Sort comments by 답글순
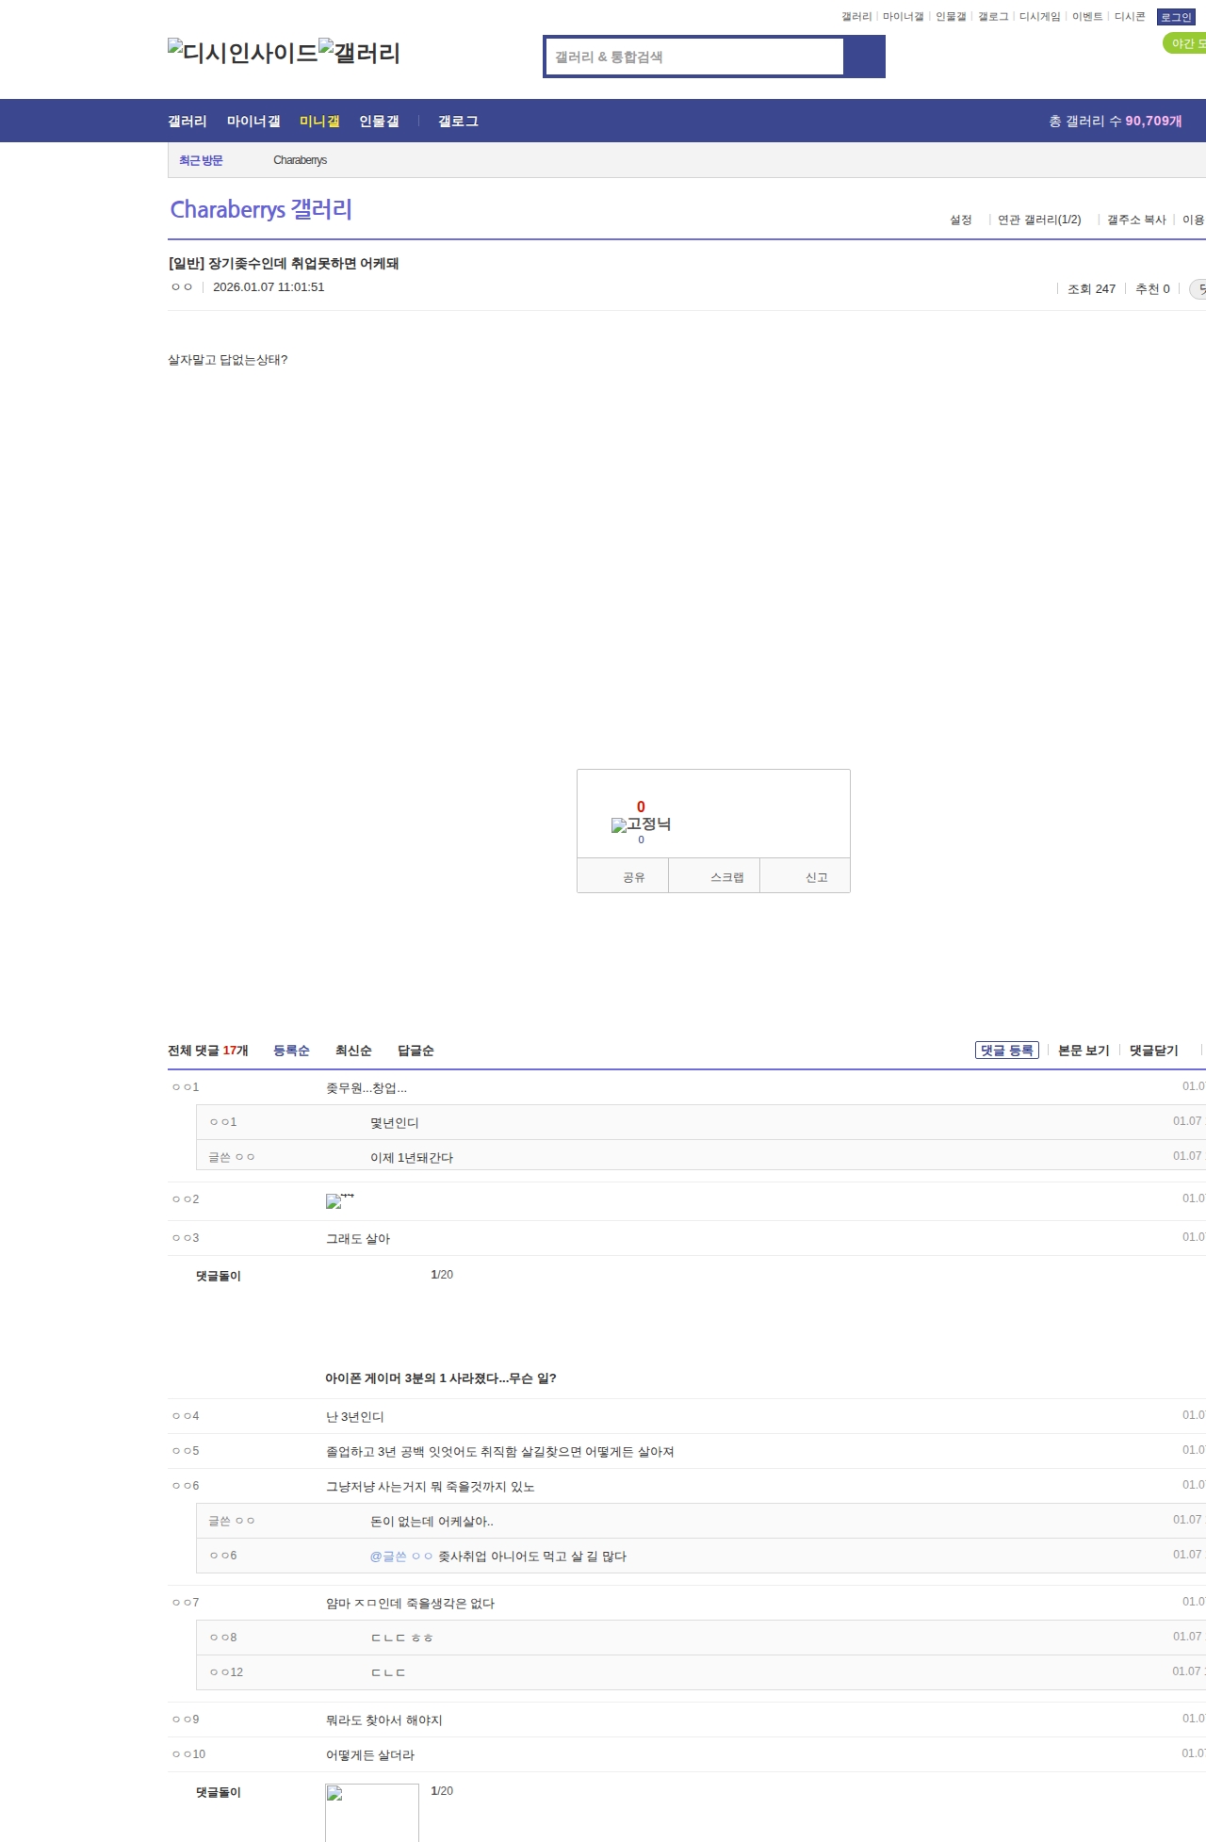The width and height of the screenshot is (1206, 1842). 416,1051
